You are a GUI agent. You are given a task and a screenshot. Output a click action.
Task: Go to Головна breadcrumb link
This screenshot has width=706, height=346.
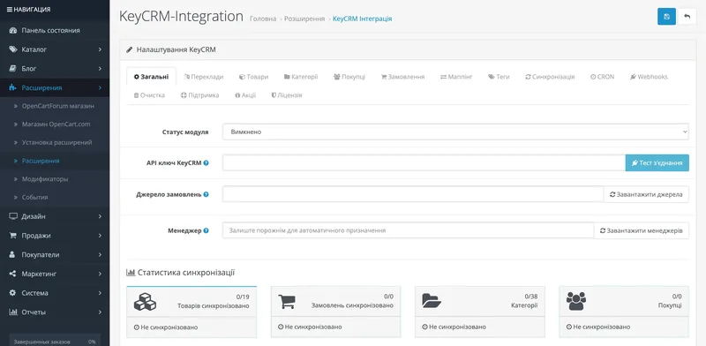(263, 19)
